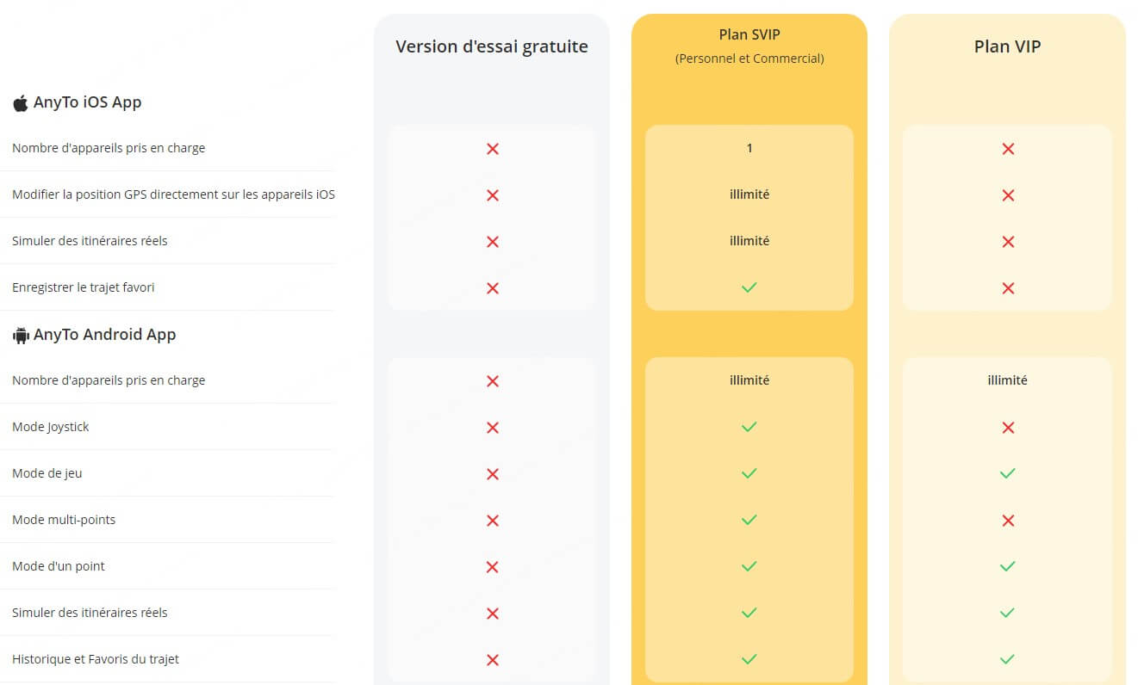The width and height of the screenshot is (1138, 685).
Task: Click the "(Personnel et Commercial)" subtitle
Action: click(x=749, y=59)
